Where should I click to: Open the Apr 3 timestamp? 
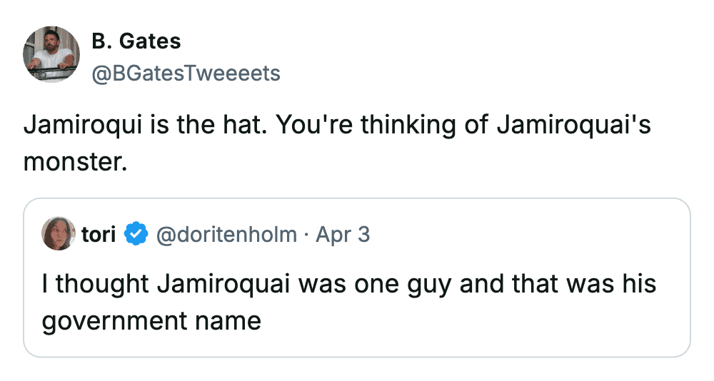(343, 233)
